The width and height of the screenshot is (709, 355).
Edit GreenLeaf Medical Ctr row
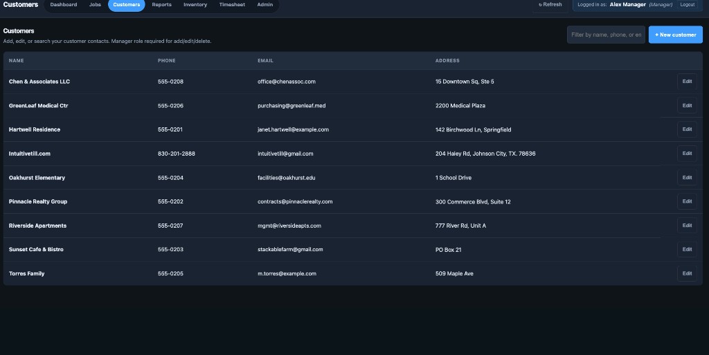pyautogui.click(x=687, y=106)
